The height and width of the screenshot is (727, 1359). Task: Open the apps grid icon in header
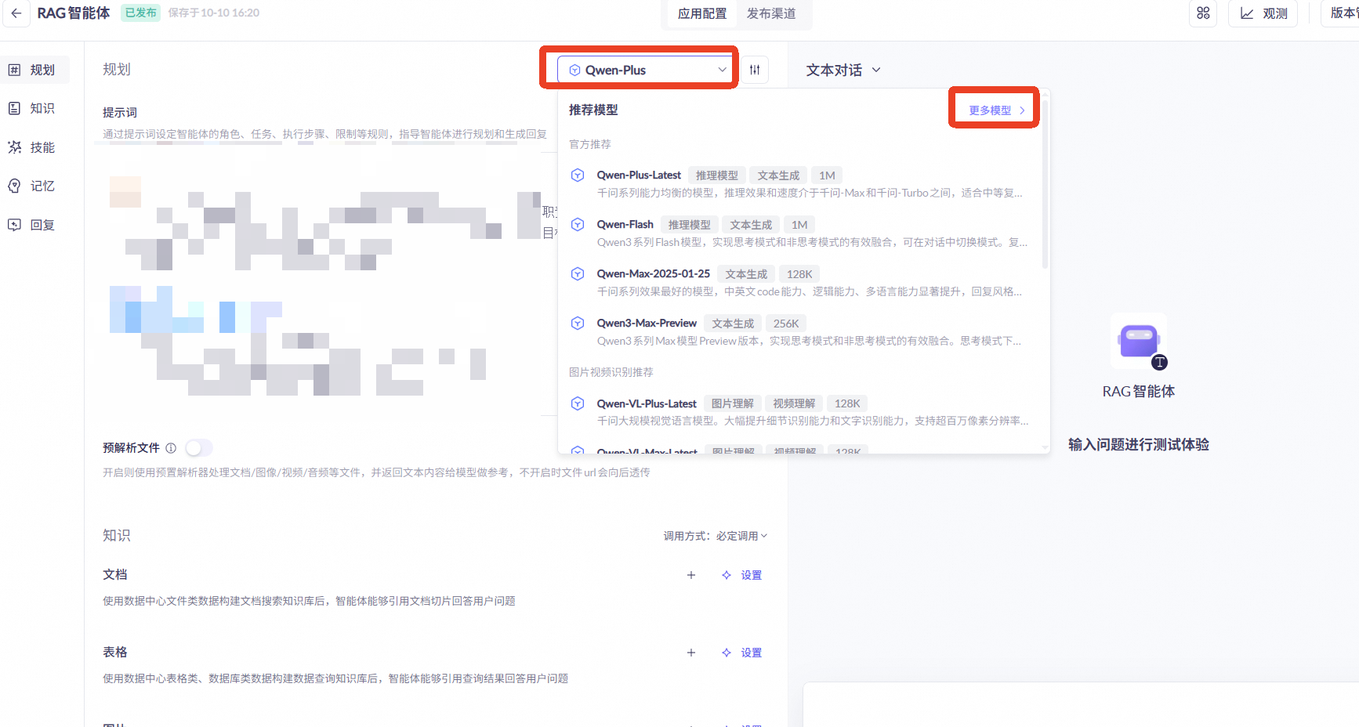tap(1203, 13)
